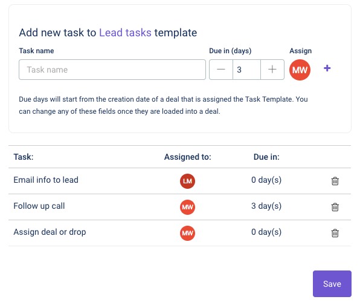This screenshot has width=360, height=308.
Task: Open the Lead tasks template link
Action: [x=125, y=33]
